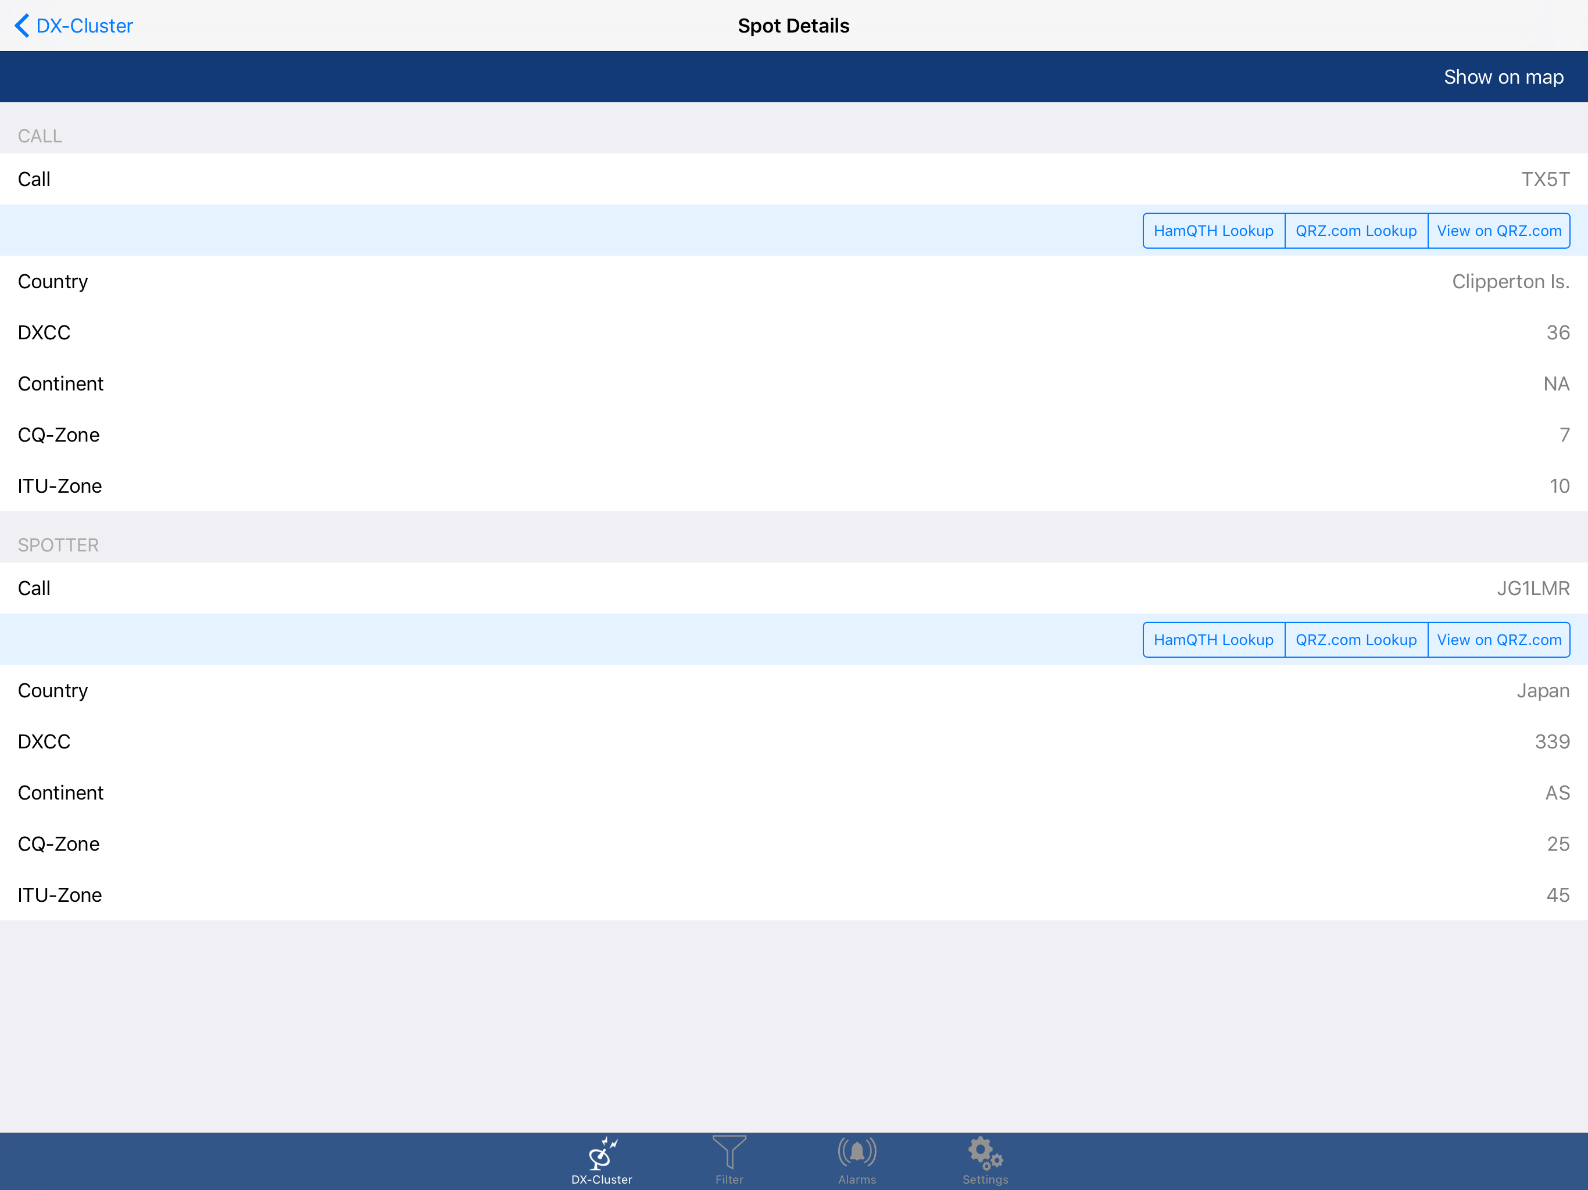Go back to DX-Cluster list

point(84,26)
